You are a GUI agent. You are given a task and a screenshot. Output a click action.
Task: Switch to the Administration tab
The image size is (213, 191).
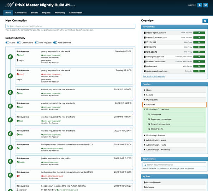point(76,13)
